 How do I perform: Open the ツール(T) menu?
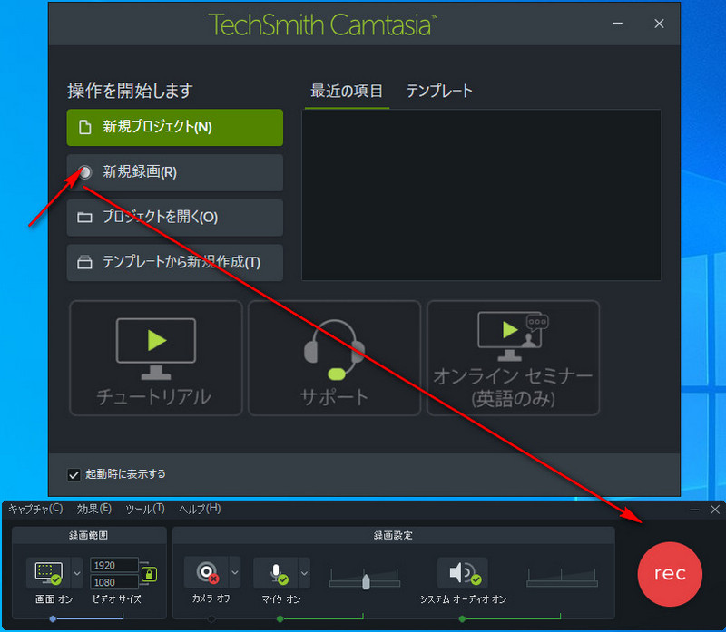tap(145, 509)
